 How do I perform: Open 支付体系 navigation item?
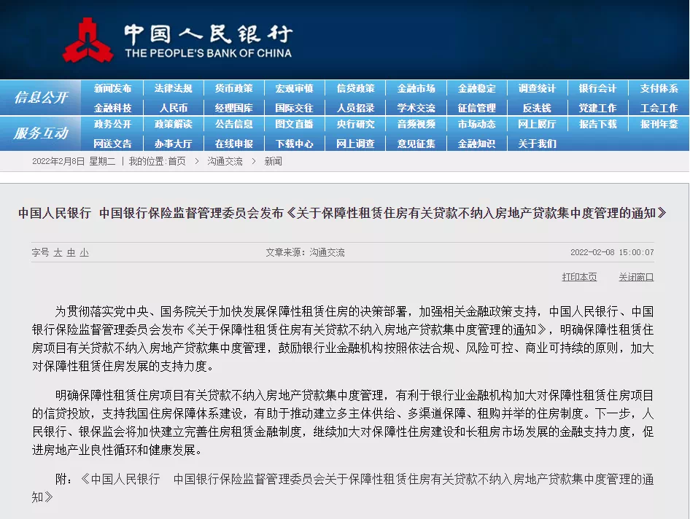pyautogui.click(x=659, y=88)
